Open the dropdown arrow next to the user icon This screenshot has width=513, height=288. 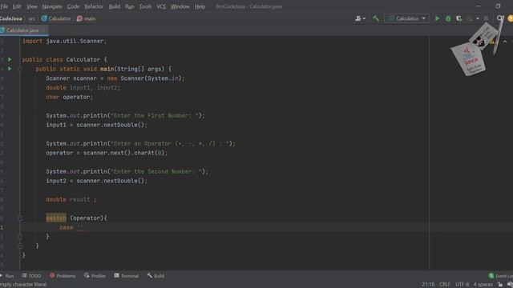pyautogui.click(x=364, y=18)
